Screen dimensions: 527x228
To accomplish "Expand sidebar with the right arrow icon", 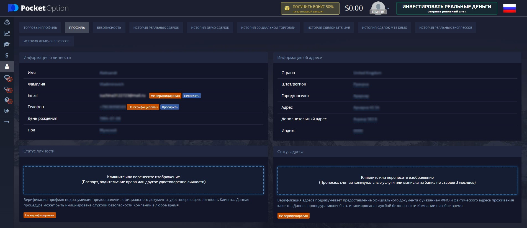I will 7,122.
